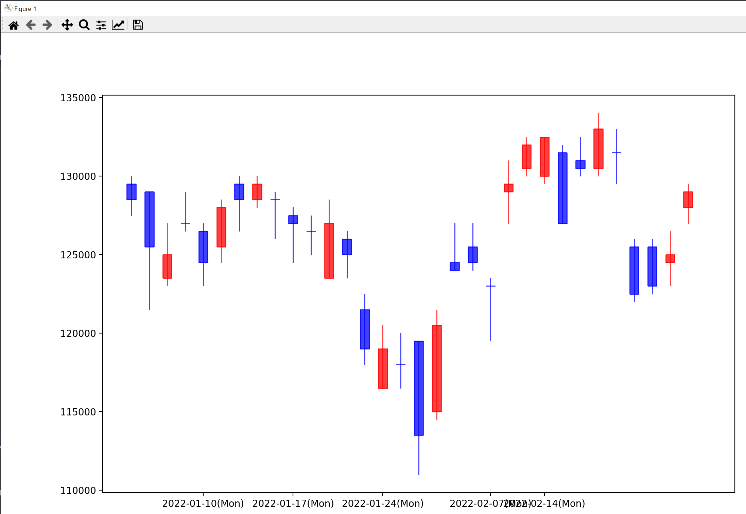Screen dimensions: 746x514
Task: Click the Home reset view icon
Action: [14, 25]
